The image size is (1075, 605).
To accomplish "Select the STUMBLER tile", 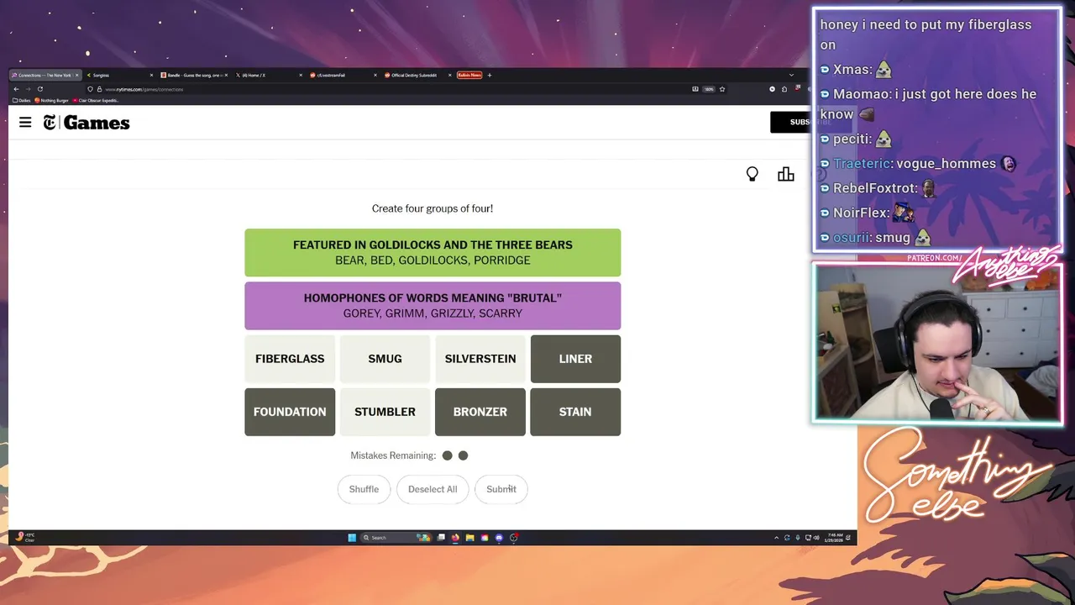I will click(x=385, y=412).
